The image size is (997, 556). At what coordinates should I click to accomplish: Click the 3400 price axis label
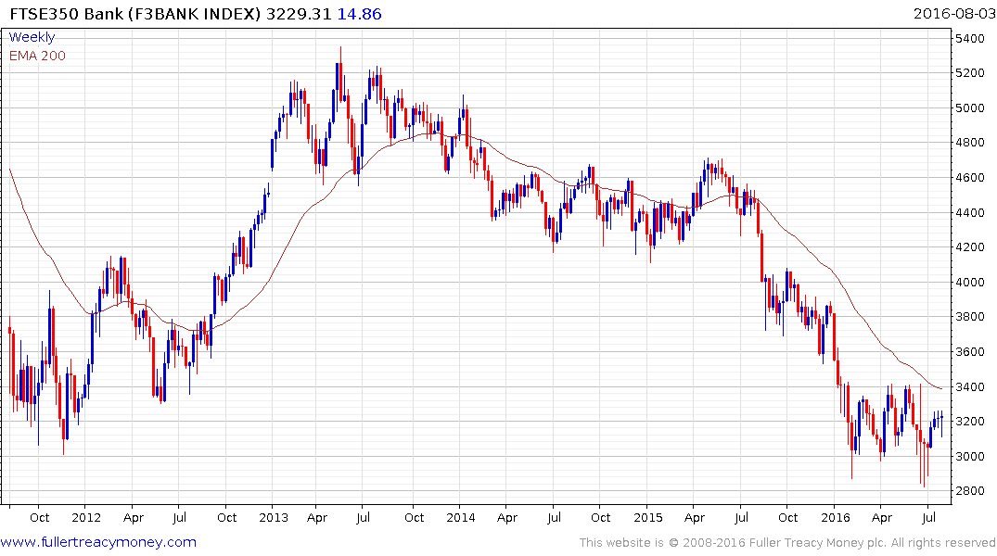[970, 386]
